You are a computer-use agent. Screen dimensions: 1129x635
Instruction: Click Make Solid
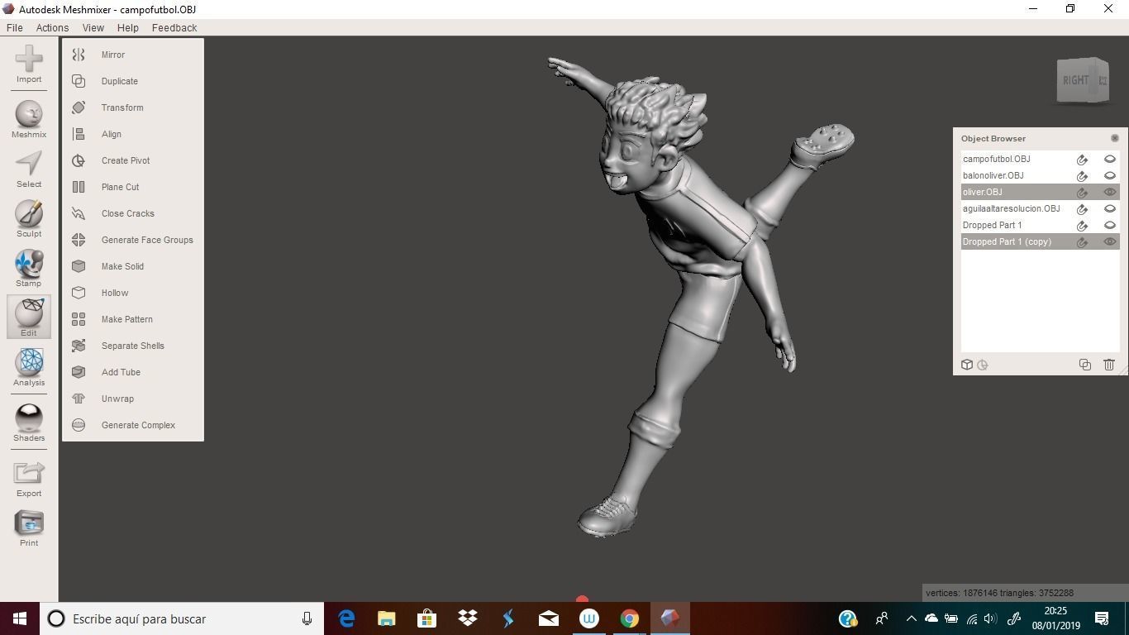pos(122,266)
